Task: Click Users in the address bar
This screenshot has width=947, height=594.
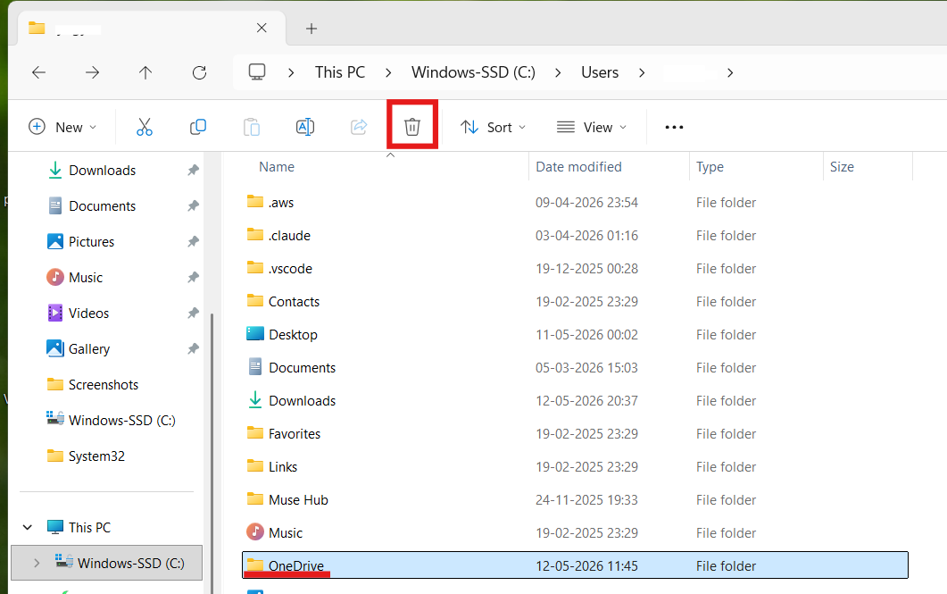Action: (600, 72)
